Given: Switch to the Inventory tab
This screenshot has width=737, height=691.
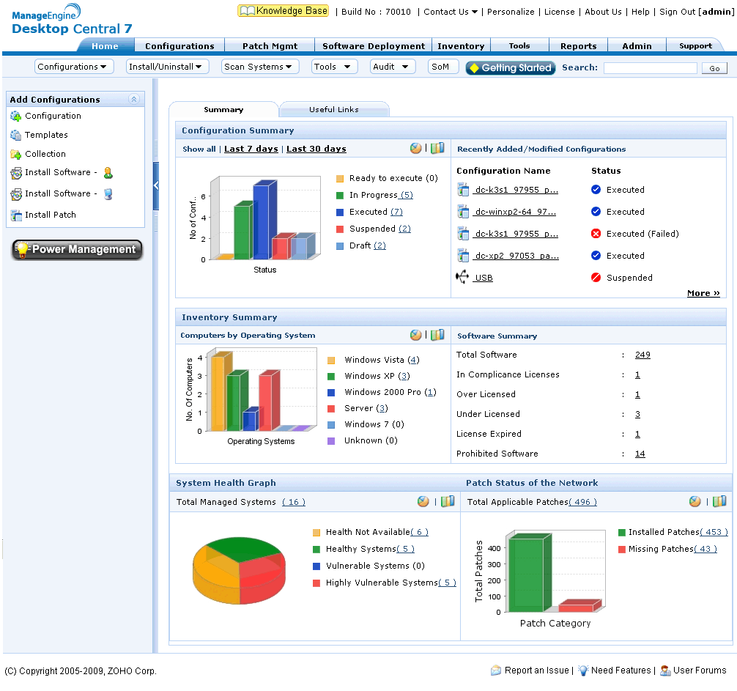Looking at the screenshot, I should tap(461, 46).
